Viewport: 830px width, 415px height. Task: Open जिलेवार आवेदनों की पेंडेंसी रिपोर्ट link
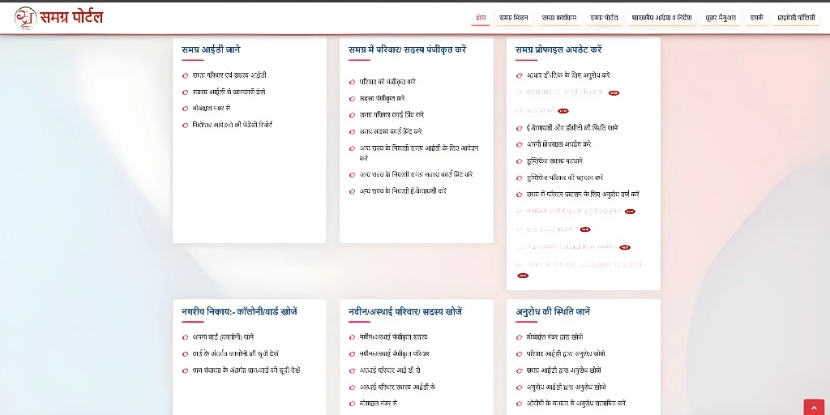tap(233, 126)
